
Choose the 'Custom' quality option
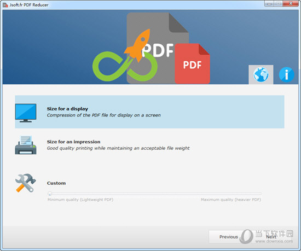[x=56, y=183]
